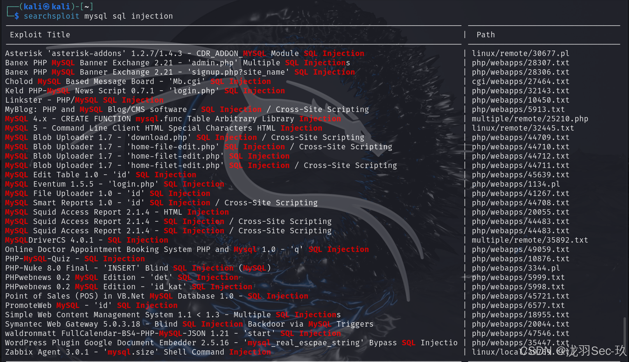Click path php/webapps/20055.txt
629x362 pixels.
[x=520, y=212]
